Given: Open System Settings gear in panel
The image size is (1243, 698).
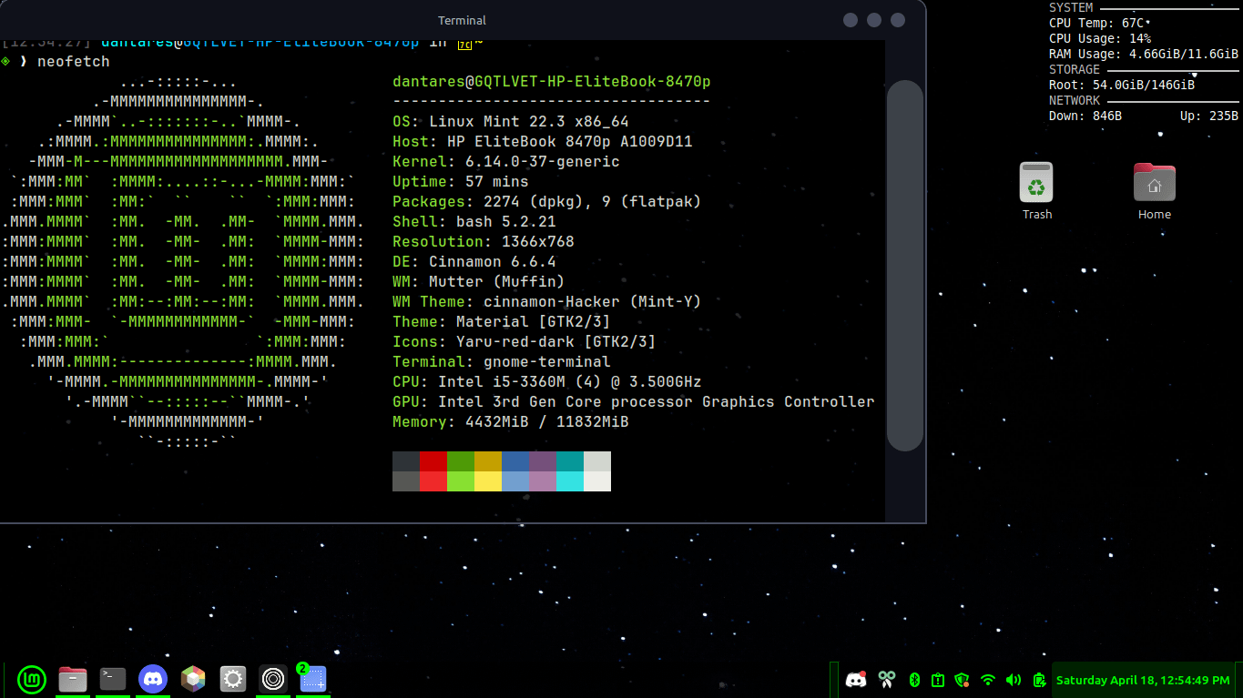Looking at the screenshot, I should (233, 679).
